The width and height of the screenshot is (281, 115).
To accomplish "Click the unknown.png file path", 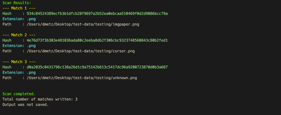I will (82, 78).
